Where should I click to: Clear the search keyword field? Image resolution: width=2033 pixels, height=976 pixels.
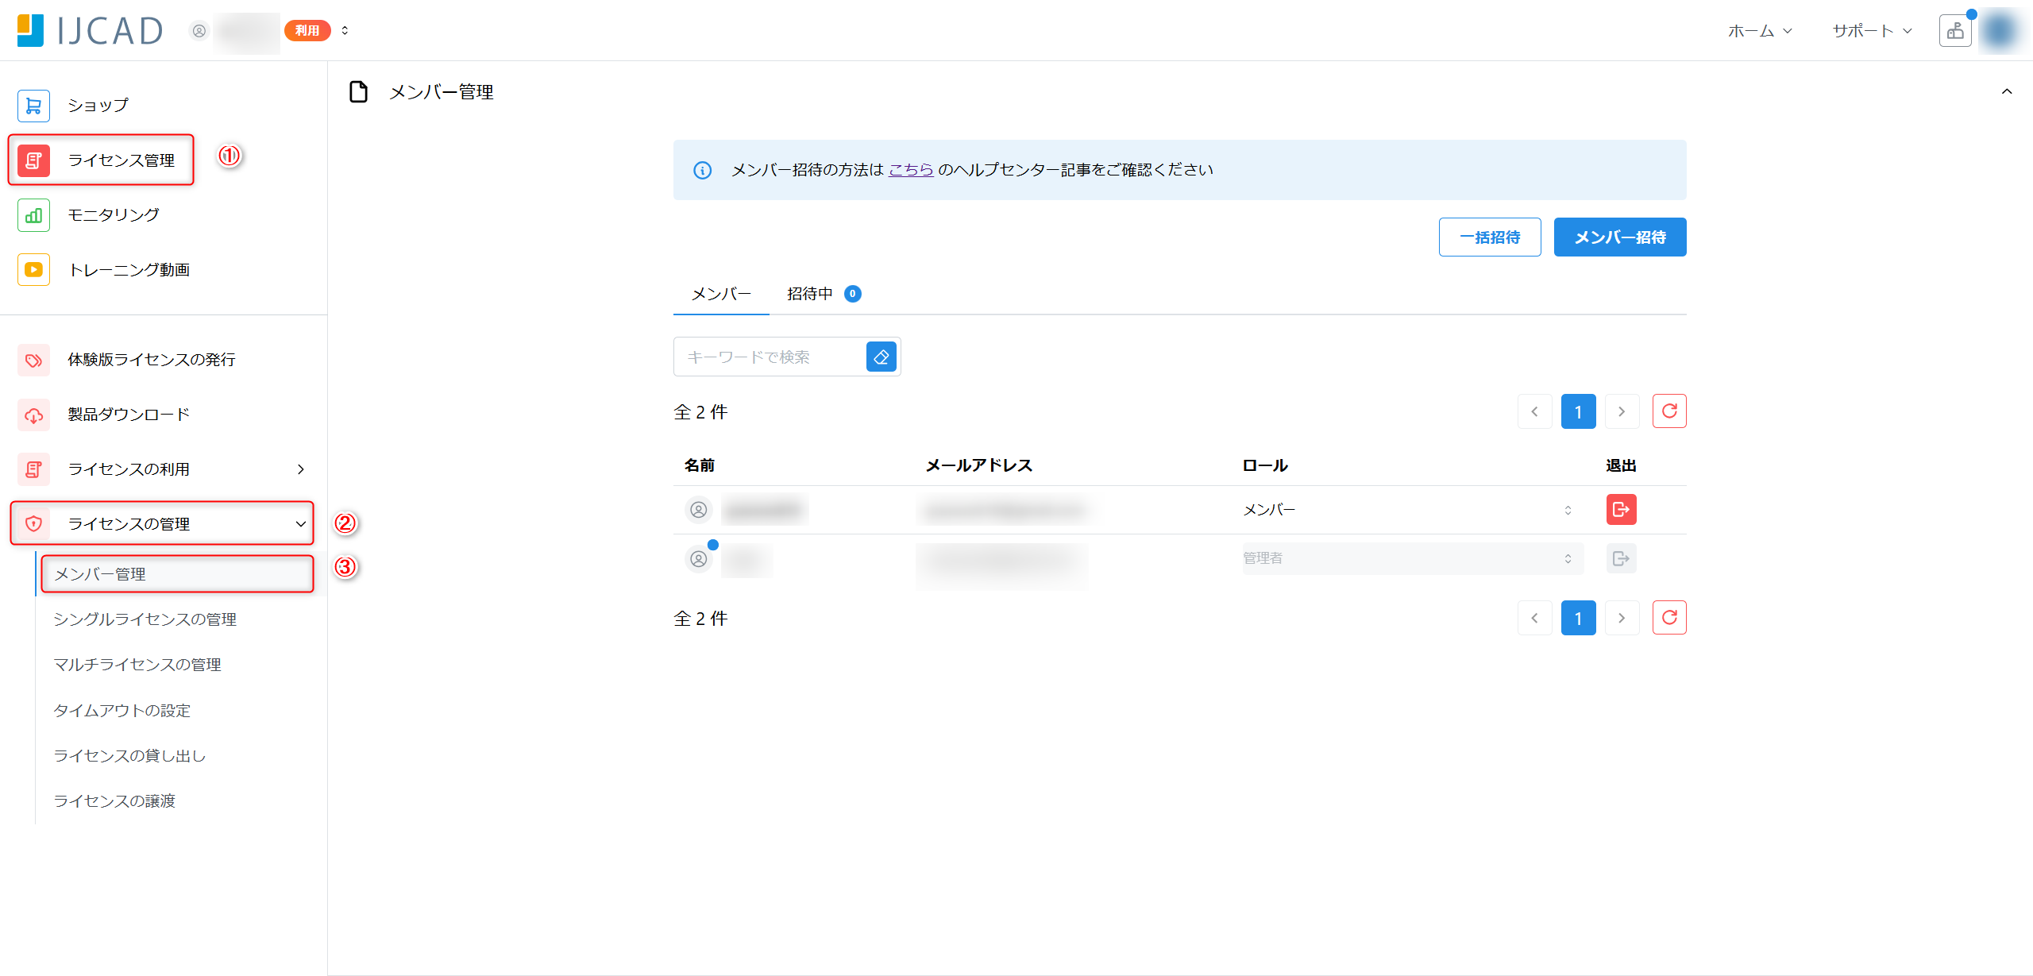881,357
